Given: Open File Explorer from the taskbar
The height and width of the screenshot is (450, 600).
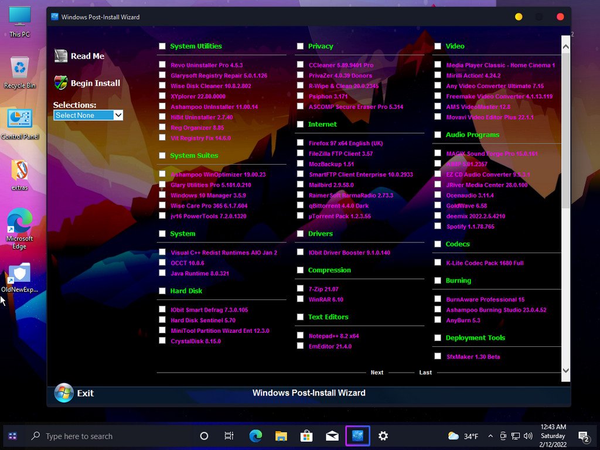Looking at the screenshot, I should pyautogui.click(x=281, y=436).
